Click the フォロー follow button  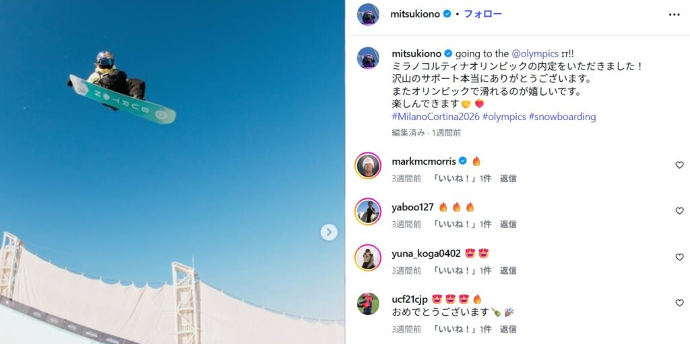pos(482,14)
